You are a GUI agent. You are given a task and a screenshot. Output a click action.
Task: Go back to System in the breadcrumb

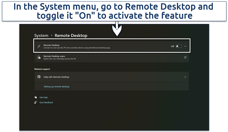[41, 36]
